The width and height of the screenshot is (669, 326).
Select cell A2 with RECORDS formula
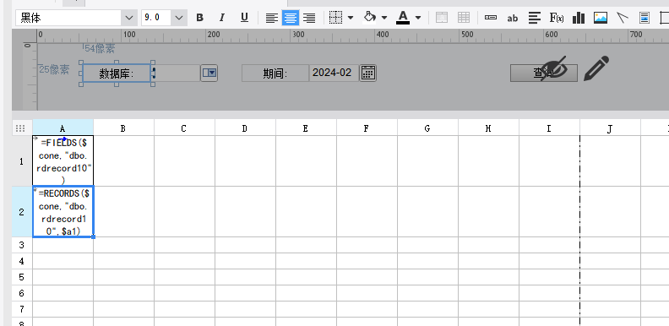(x=63, y=212)
